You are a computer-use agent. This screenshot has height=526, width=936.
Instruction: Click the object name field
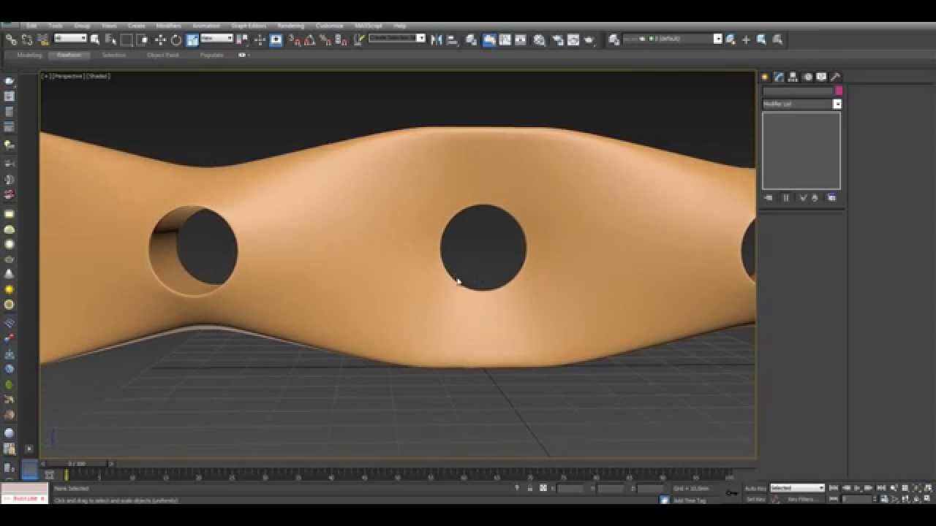point(798,91)
